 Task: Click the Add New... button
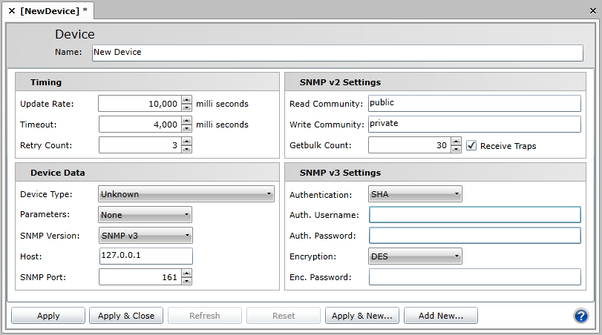pyautogui.click(x=440, y=316)
